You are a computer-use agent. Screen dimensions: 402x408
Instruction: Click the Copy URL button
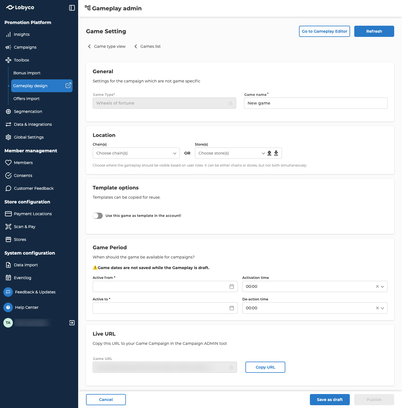pos(265,367)
